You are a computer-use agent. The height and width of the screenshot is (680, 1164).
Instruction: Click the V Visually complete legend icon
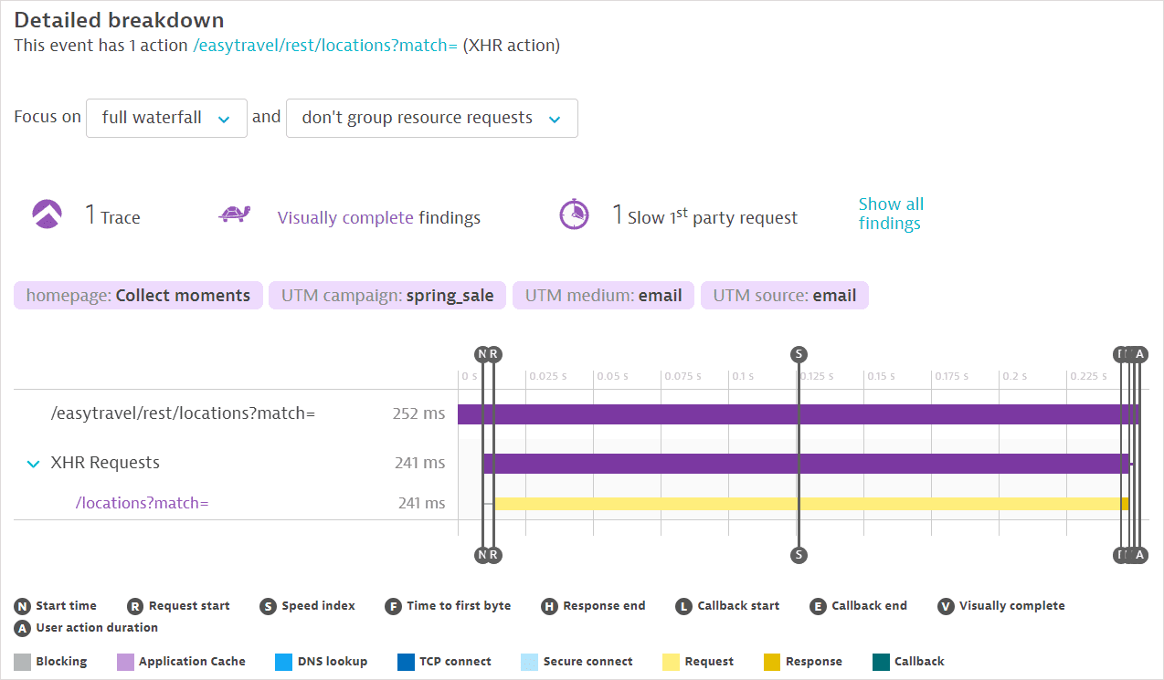[x=946, y=606]
